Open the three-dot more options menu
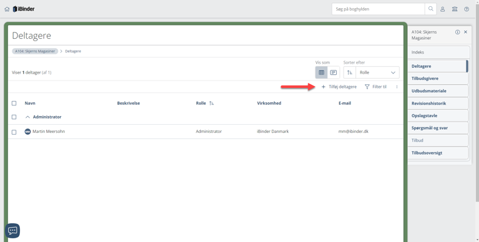Screen dimensions: 479x242 (397, 87)
